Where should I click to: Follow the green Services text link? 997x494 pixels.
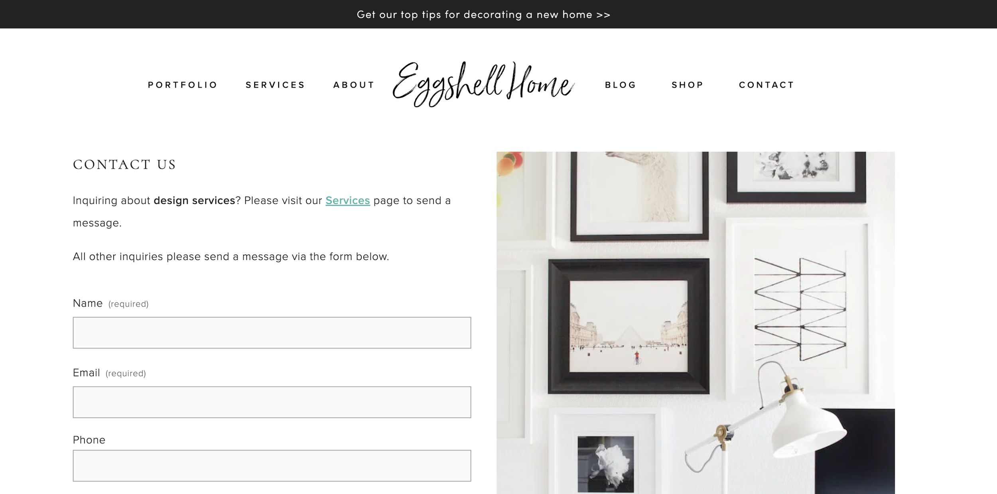coord(348,201)
